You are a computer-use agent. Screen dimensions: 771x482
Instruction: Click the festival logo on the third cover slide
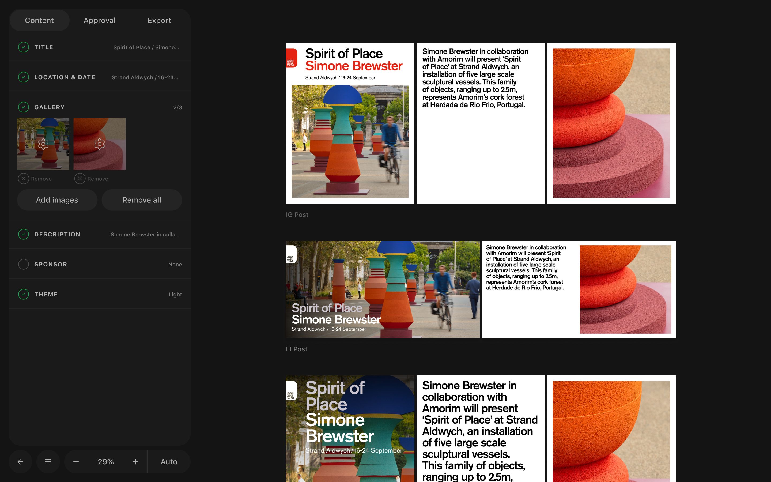[x=291, y=391]
